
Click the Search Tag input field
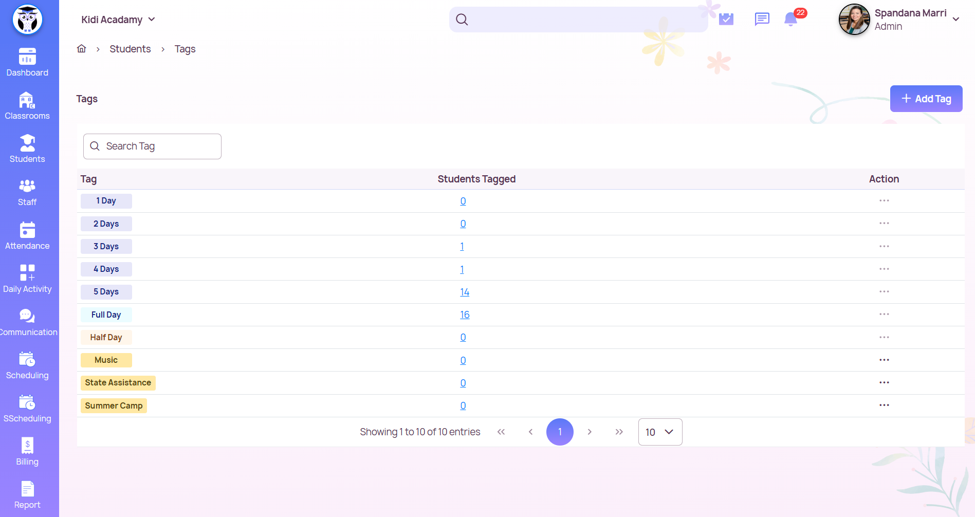[x=153, y=146]
